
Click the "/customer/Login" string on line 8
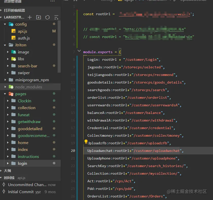(141, 60)
